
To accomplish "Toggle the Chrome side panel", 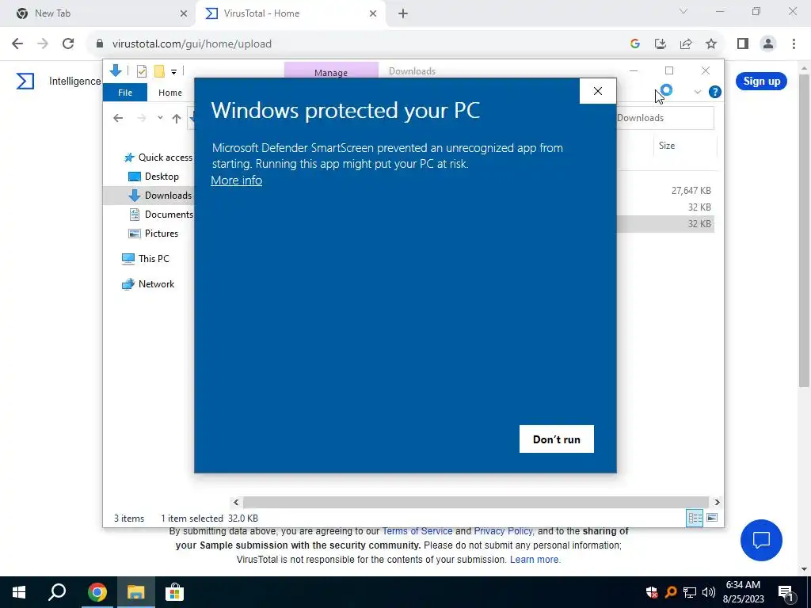I will [x=743, y=44].
